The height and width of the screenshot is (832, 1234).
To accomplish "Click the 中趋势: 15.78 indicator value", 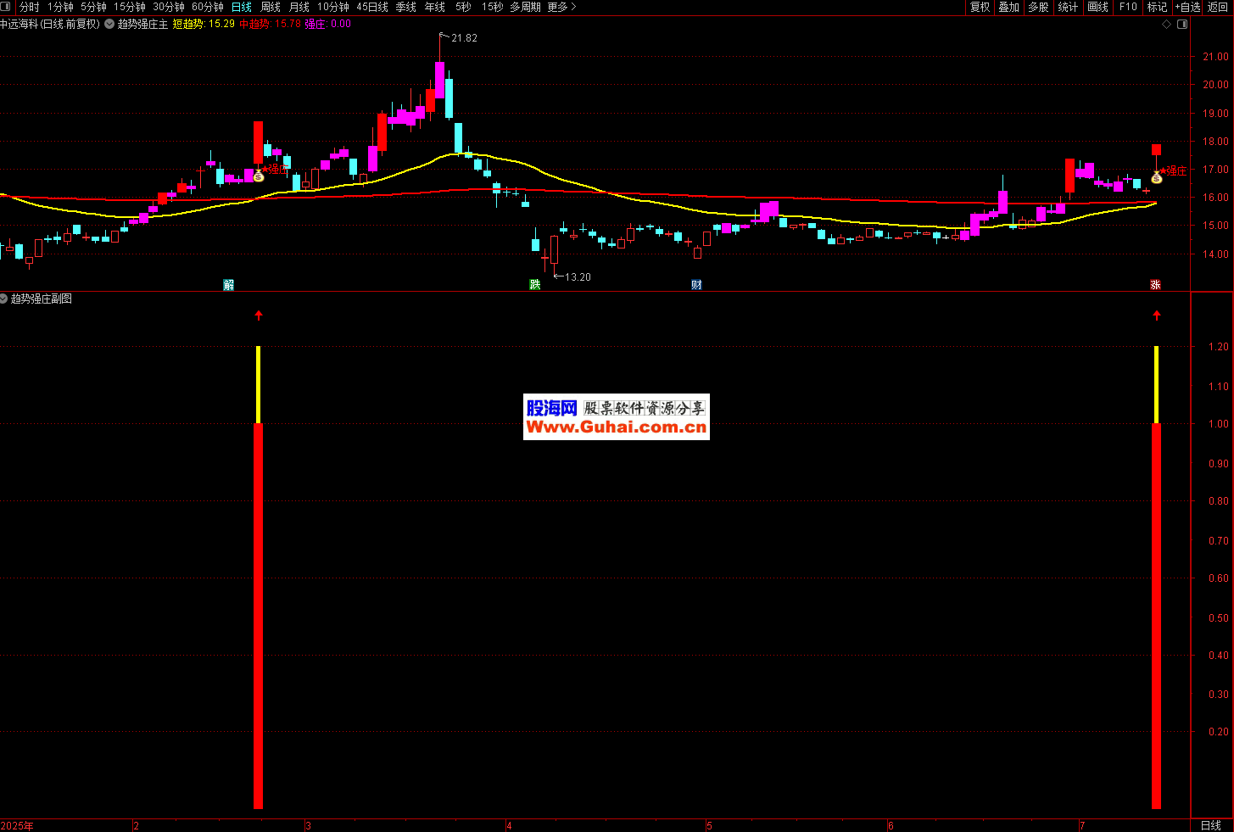I will point(270,24).
